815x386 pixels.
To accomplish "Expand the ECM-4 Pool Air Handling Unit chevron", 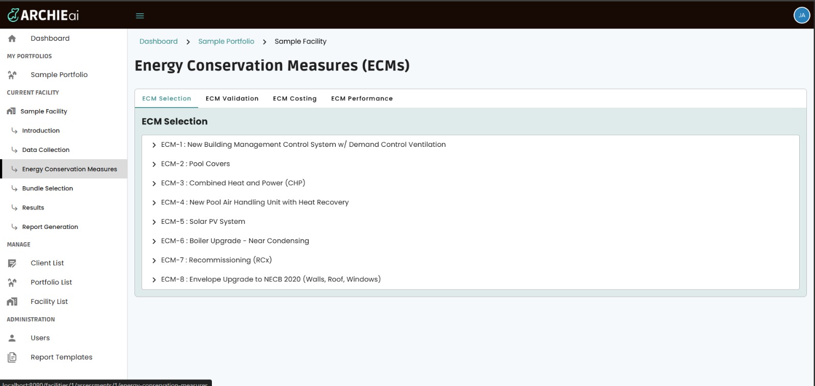I will coord(154,202).
